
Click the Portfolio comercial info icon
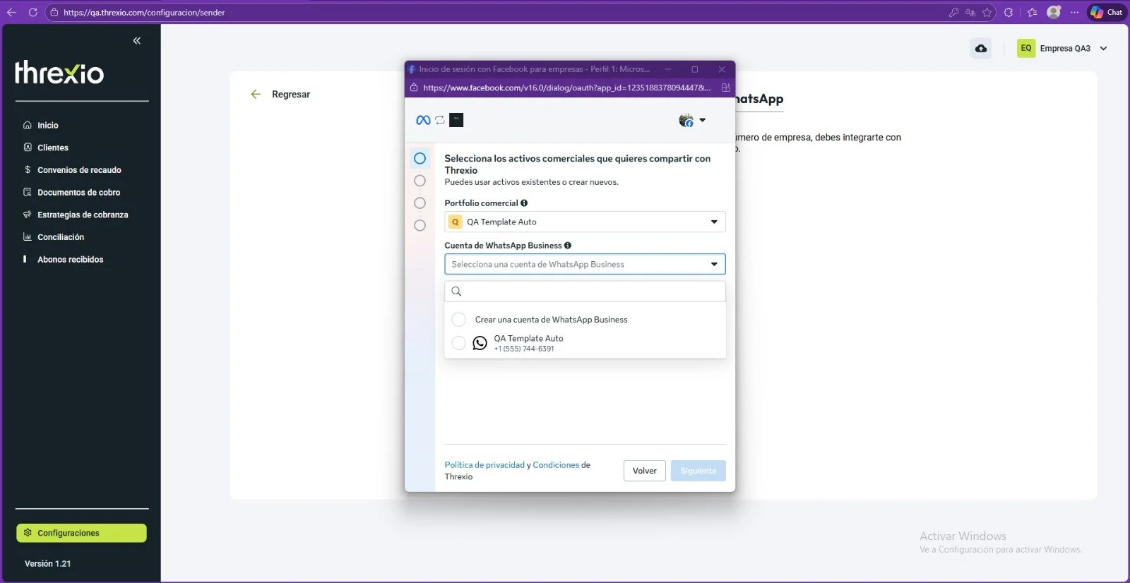coord(524,203)
